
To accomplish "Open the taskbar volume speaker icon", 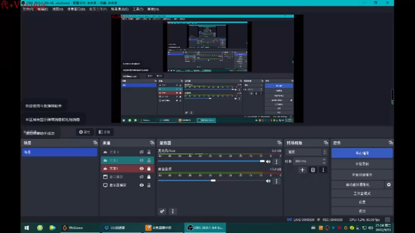I will pyautogui.click(x=370, y=228).
